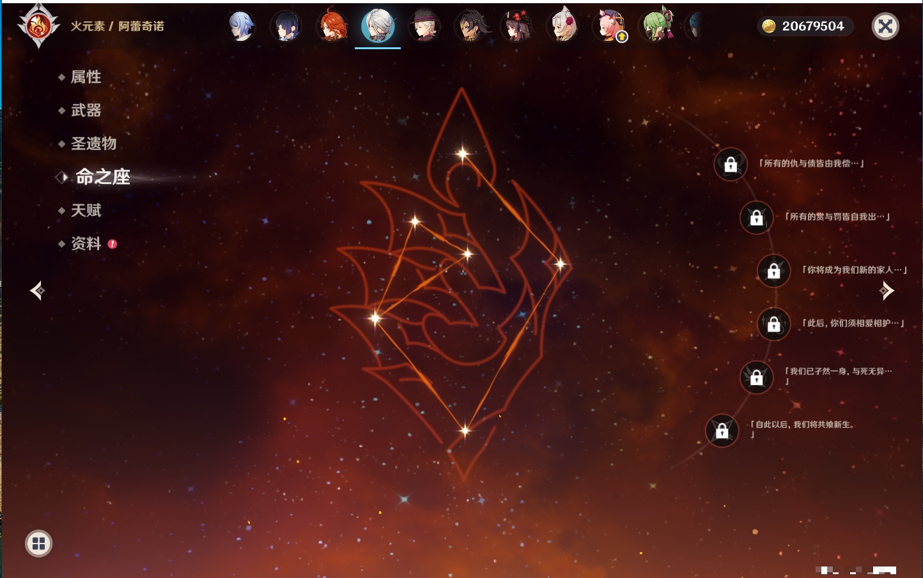
Task: Choose the blonde character wearing a hat
Action: (x=424, y=26)
